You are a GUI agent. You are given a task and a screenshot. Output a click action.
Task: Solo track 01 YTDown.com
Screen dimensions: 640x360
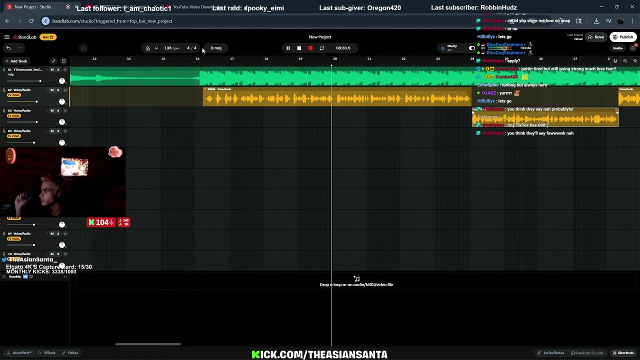tap(58, 69)
